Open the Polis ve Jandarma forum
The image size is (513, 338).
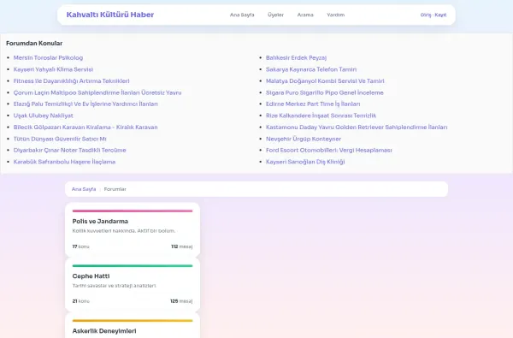(x=100, y=222)
